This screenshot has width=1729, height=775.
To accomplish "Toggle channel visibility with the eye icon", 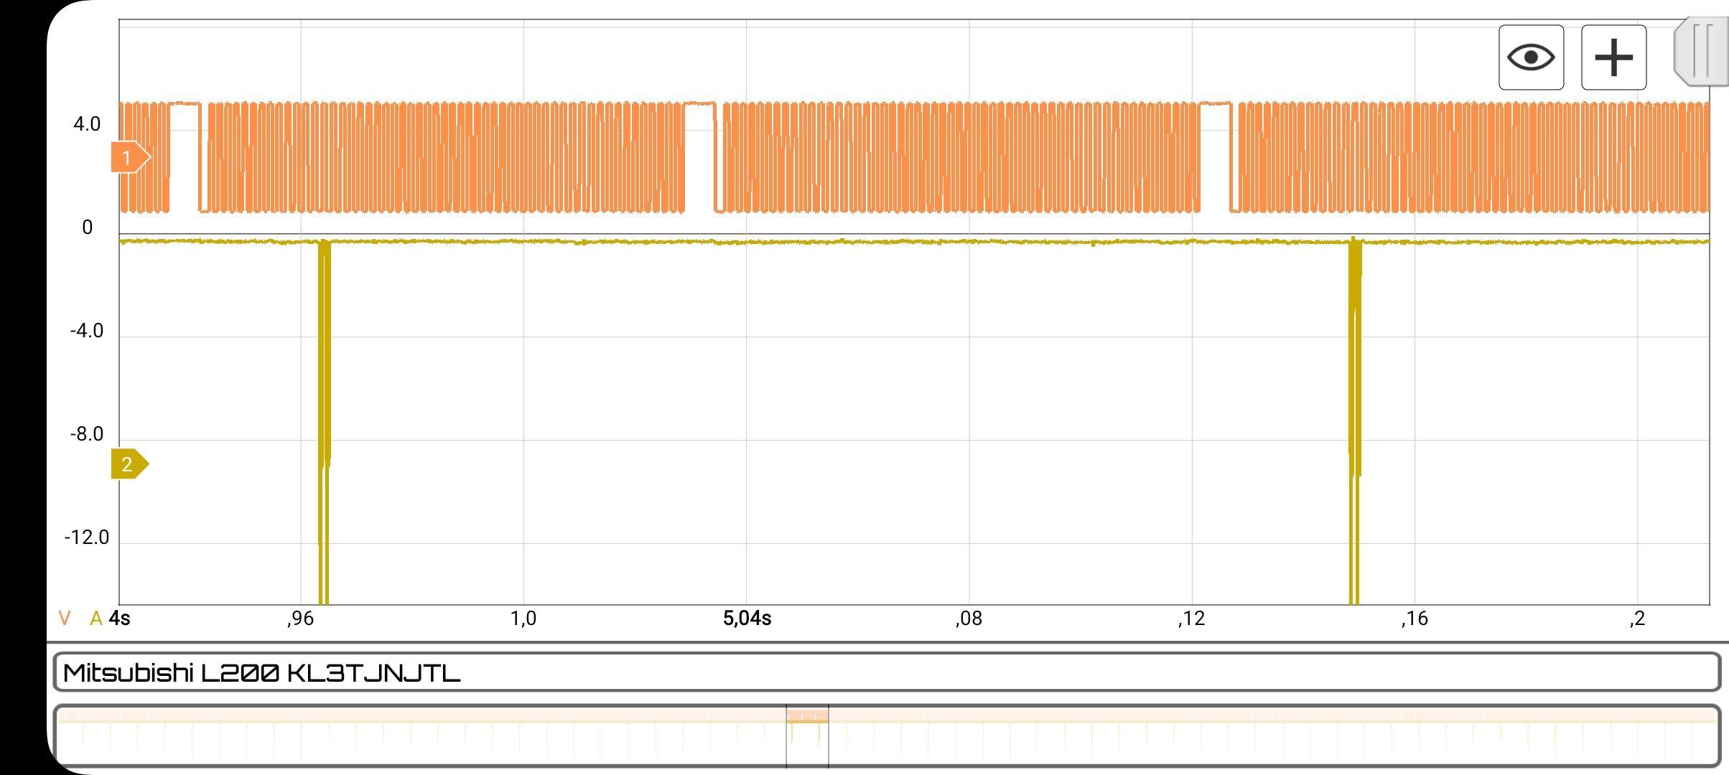I will click(1531, 57).
